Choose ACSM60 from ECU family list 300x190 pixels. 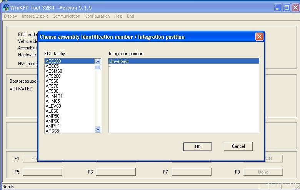54,71
